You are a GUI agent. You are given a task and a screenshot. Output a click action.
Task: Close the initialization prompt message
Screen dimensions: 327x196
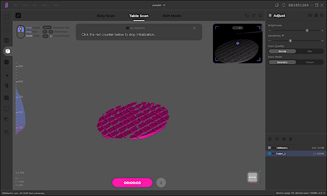pyautogui.click(x=194, y=28)
